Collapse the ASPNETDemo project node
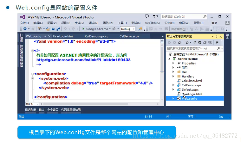This screenshot has height=142, width=241. (x=169, y=59)
